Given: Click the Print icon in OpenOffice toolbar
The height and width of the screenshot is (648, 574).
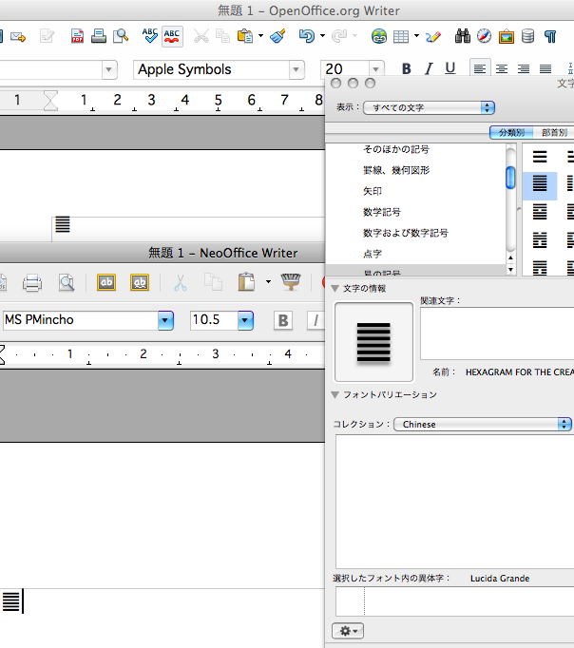Looking at the screenshot, I should tap(98, 36).
